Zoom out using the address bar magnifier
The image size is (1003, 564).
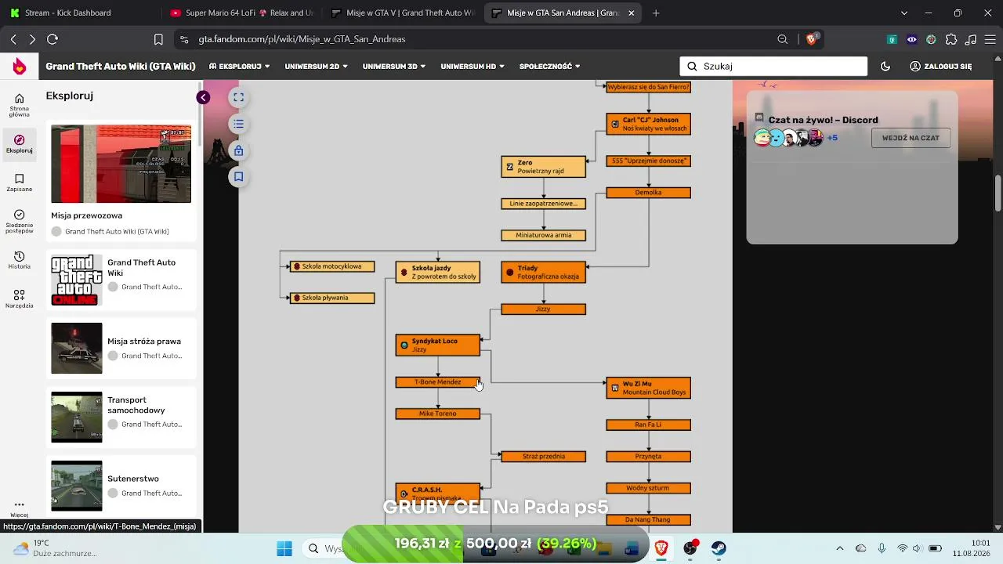tap(783, 39)
